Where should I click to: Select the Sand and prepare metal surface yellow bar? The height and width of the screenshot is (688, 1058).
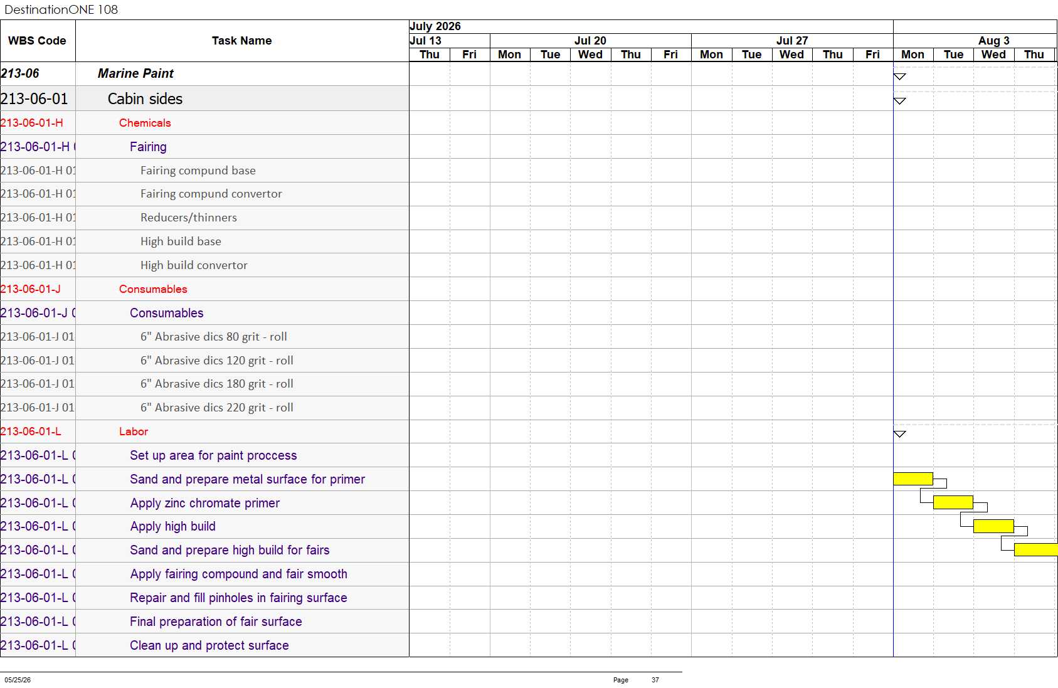coord(913,479)
